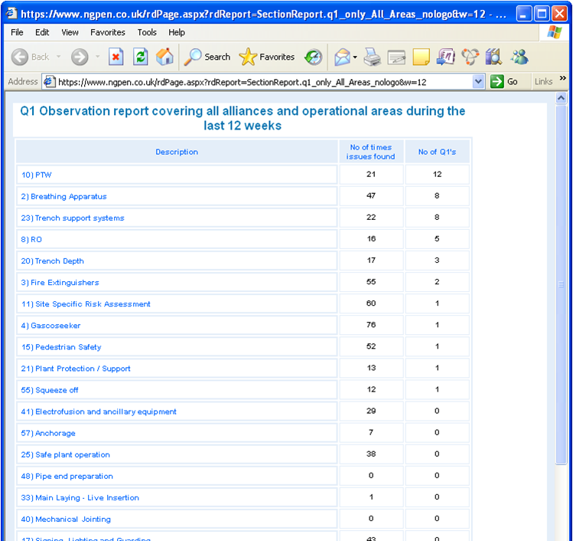Screen dimensions: 573x541
Task: Click No of times issues found header
Action: (371, 152)
